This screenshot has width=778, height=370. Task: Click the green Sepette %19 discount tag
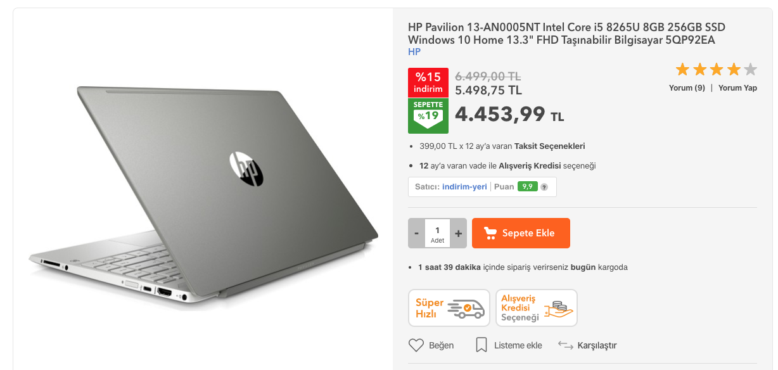tap(428, 116)
